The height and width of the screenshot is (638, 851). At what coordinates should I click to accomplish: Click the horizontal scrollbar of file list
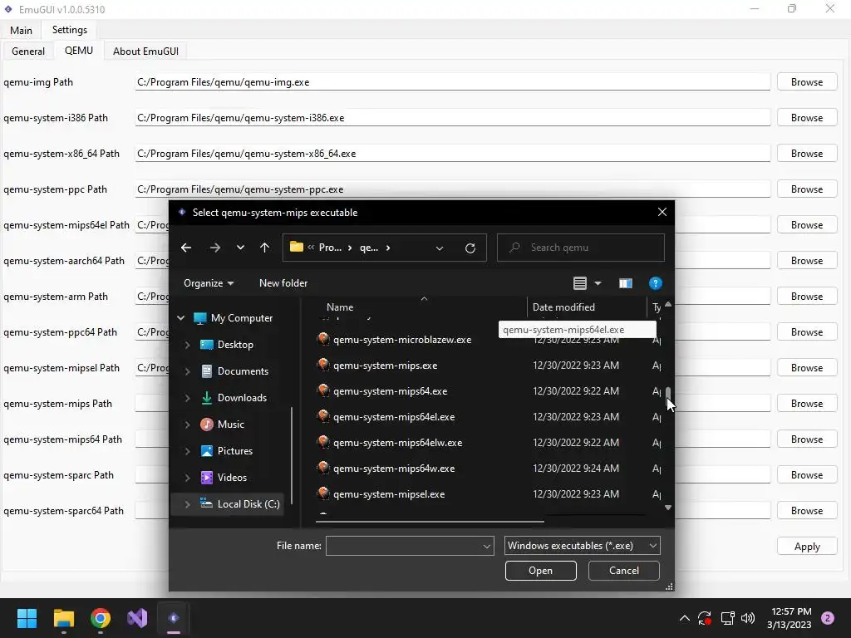430,522
